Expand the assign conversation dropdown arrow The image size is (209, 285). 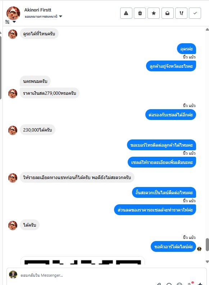[x=60, y=16]
